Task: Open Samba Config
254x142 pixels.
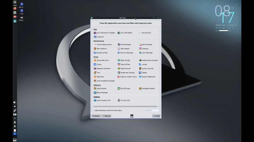Action: 100,53
